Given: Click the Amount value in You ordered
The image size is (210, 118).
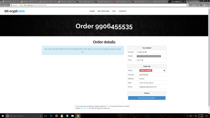Looking at the screenshot, I should (x=141, y=52).
